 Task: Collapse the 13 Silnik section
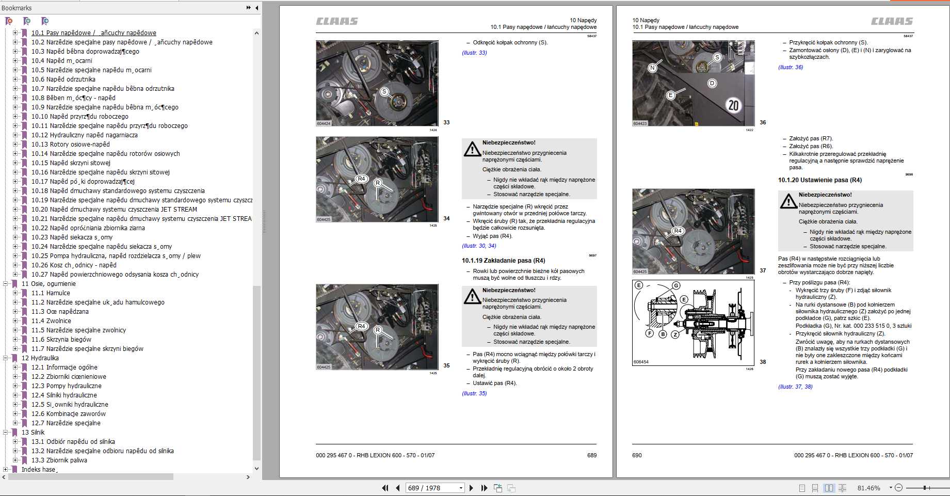pos(6,432)
